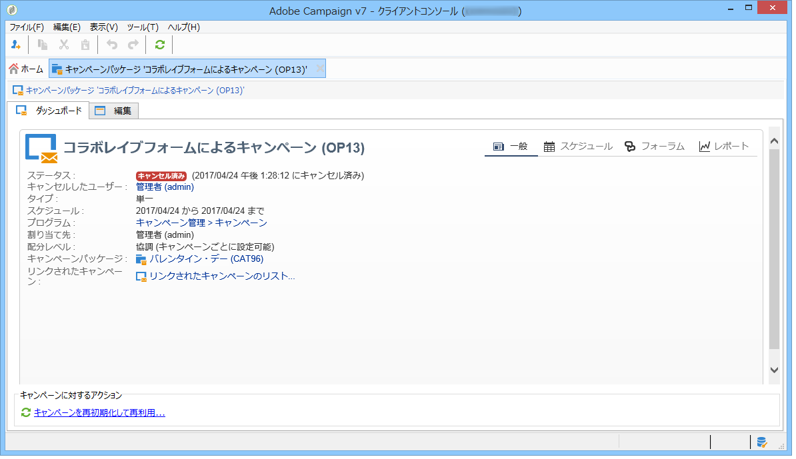Select the 一般 view

[x=510, y=147]
